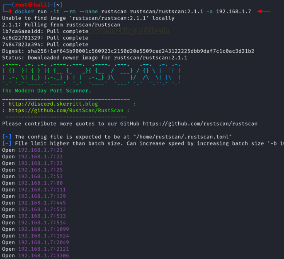Click the first blue [~] info marker
The width and height of the screenshot is (284, 259).
point(7,137)
